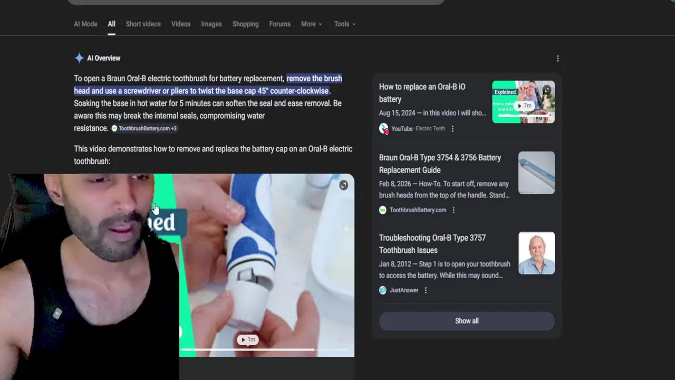Open the Images tab
This screenshot has height=380, width=675.
(211, 24)
